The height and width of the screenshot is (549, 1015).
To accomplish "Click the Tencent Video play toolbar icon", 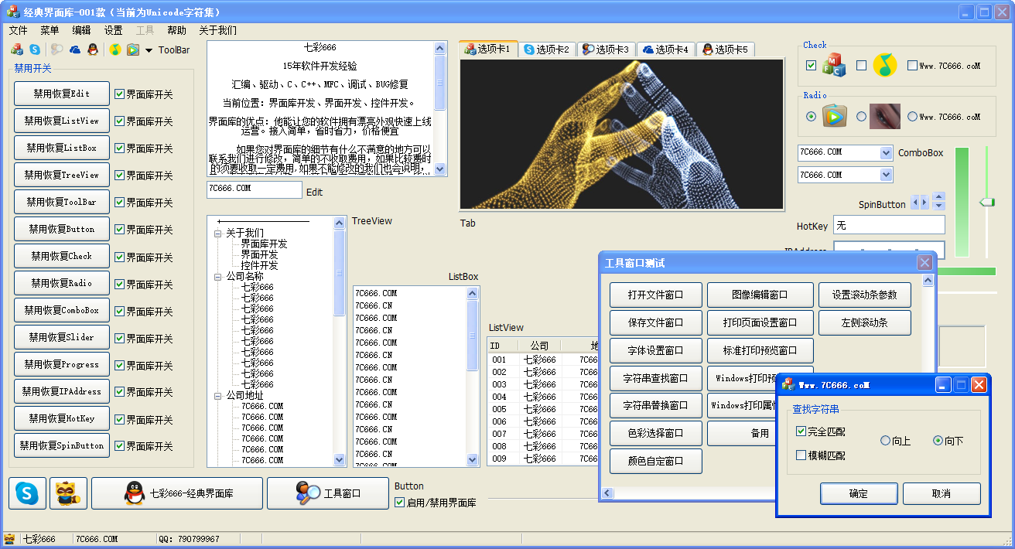I will point(133,49).
